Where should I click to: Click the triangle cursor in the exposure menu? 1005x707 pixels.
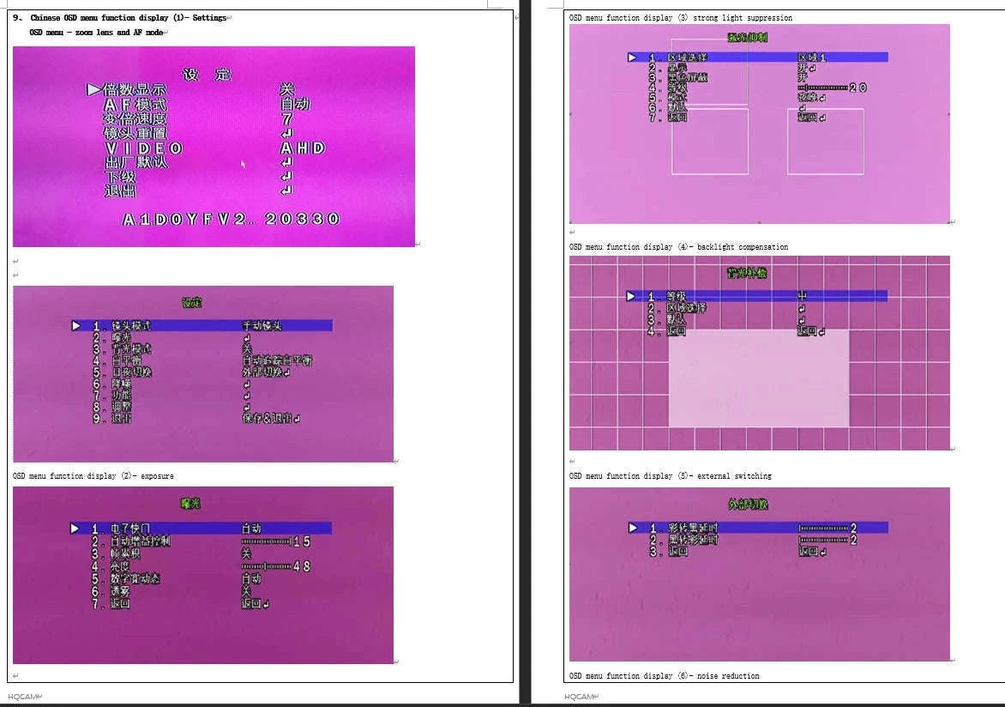point(75,529)
